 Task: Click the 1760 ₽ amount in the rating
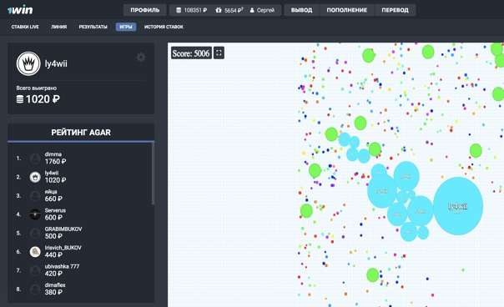55,161
